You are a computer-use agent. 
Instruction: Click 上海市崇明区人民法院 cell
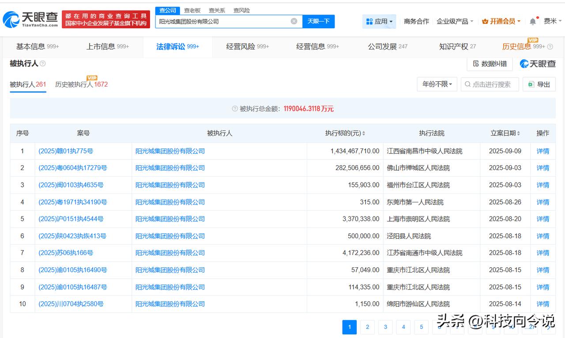tap(418, 219)
